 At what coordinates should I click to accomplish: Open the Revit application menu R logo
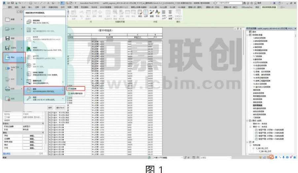pyautogui.click(x=4, y=3)
